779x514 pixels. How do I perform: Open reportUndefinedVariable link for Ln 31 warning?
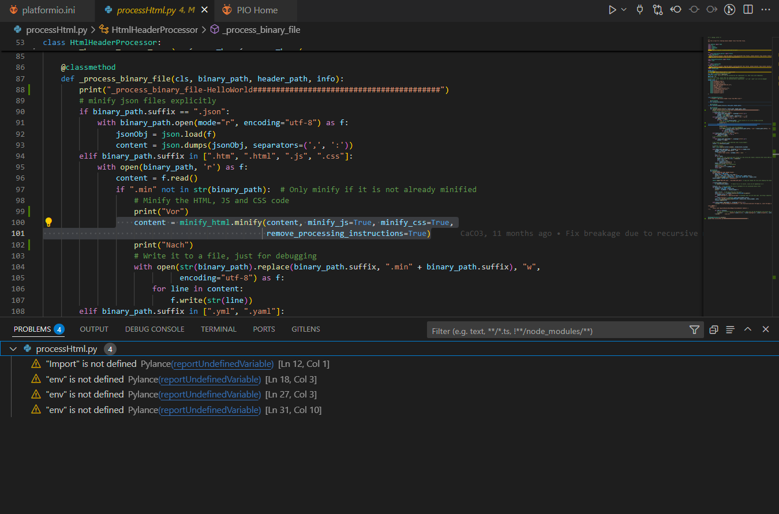tap(209, 410)
